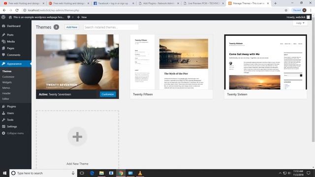Open the Howdy webclick account menu
Image resolution: width=315 pixels, height=177 pixels.
point(298,17)
